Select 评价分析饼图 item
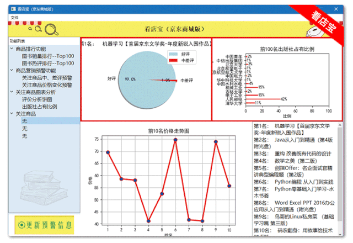Image resolution: width=353 pixels, height=243 pixels. (x=37, y=99)
